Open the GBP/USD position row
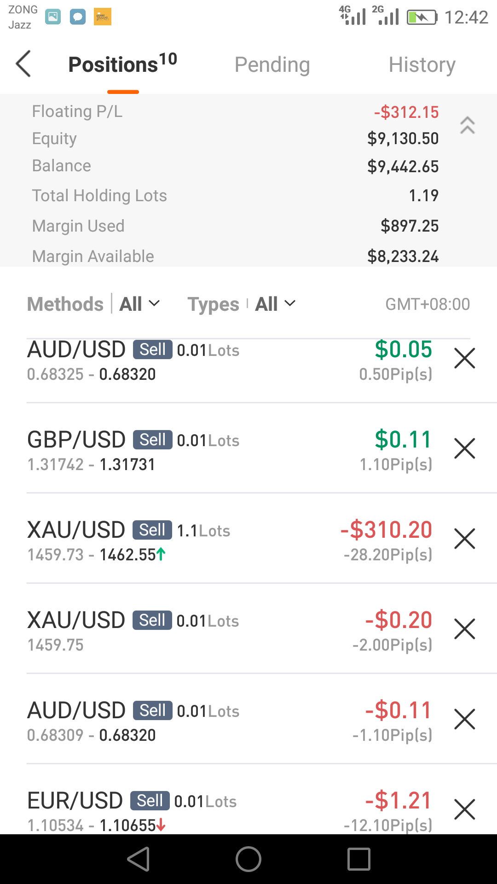This screenshot has width=497, height=884. [x=230, y=448]
